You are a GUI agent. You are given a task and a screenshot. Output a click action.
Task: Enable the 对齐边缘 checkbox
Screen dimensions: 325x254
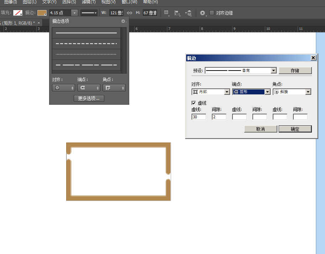(x=211, y=13)
